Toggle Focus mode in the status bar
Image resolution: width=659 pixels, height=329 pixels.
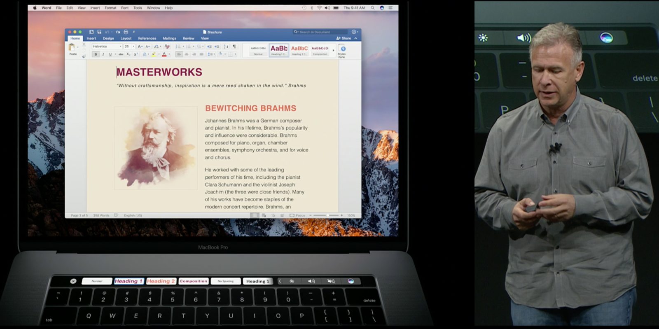click(297, 215)
